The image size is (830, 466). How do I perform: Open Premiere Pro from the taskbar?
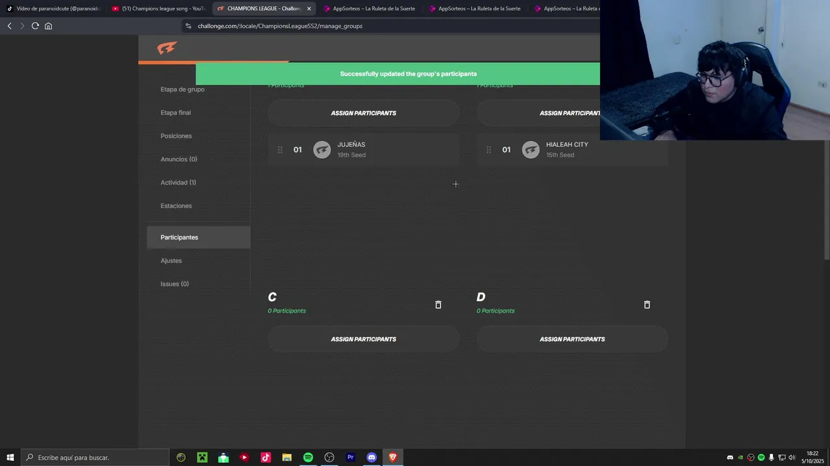tap(350, 458)
